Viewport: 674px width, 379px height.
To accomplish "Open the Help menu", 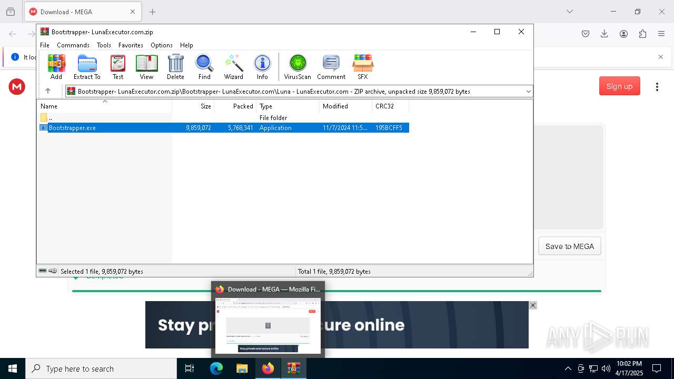I will tap(186, 45).
